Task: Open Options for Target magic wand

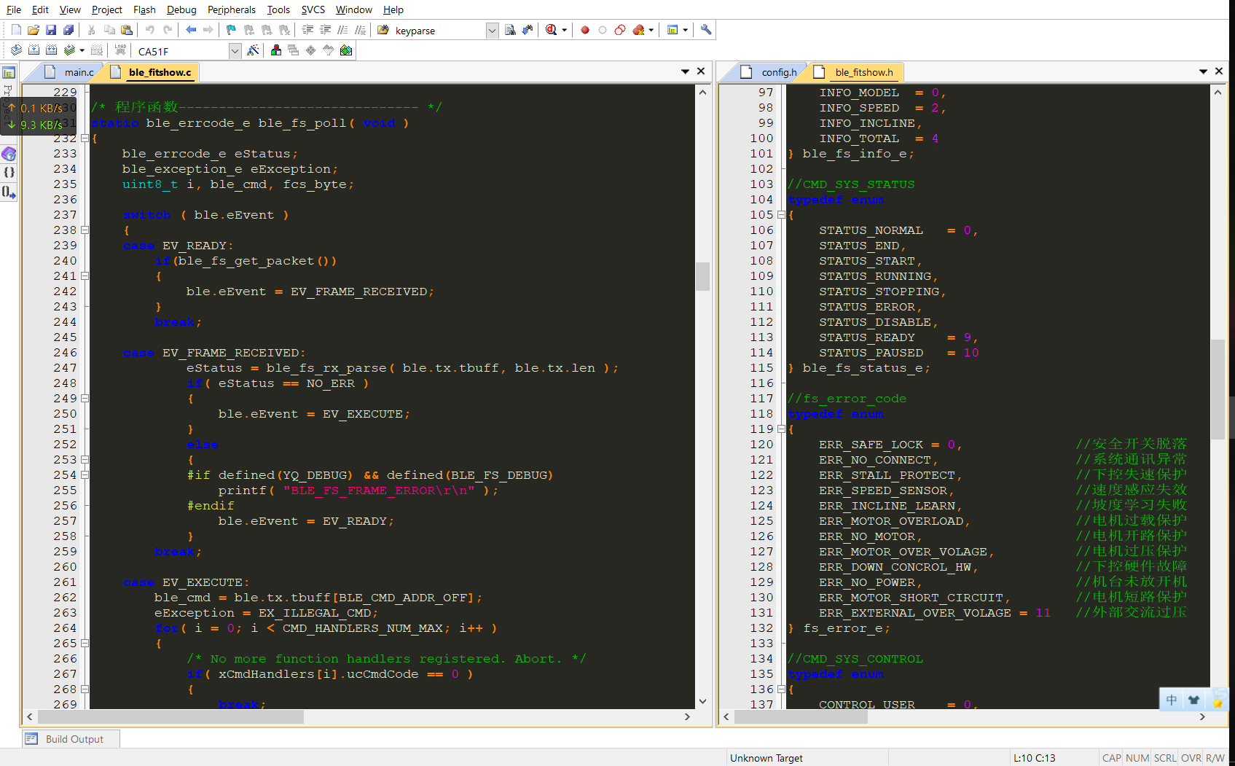Action: coord(253,50)
